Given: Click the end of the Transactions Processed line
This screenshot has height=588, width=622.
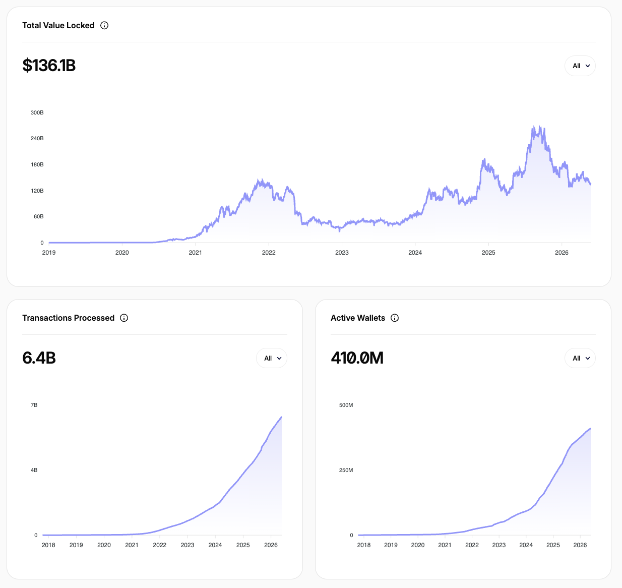Looking at the screenshot, I should (x=281, y=417).
